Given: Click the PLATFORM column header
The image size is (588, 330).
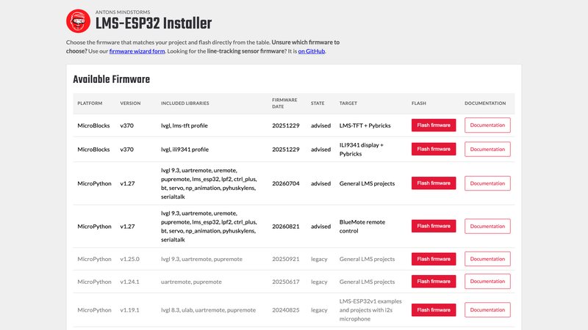Looking at the screenshot, I should pos(90,103).
